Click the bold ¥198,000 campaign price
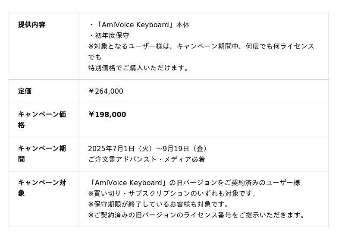Image resolution: width=345 pixels, height=240 pixels. [107, 114]
